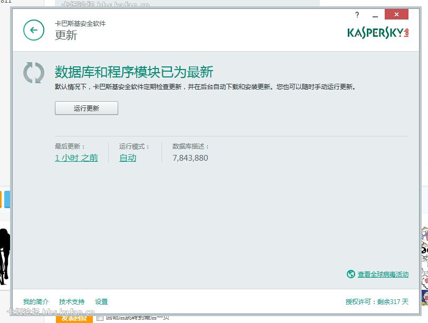The image size is (428, 323).
Task: Click the 卡巴斯基安全软件 title text
Action: click(80, 24)
